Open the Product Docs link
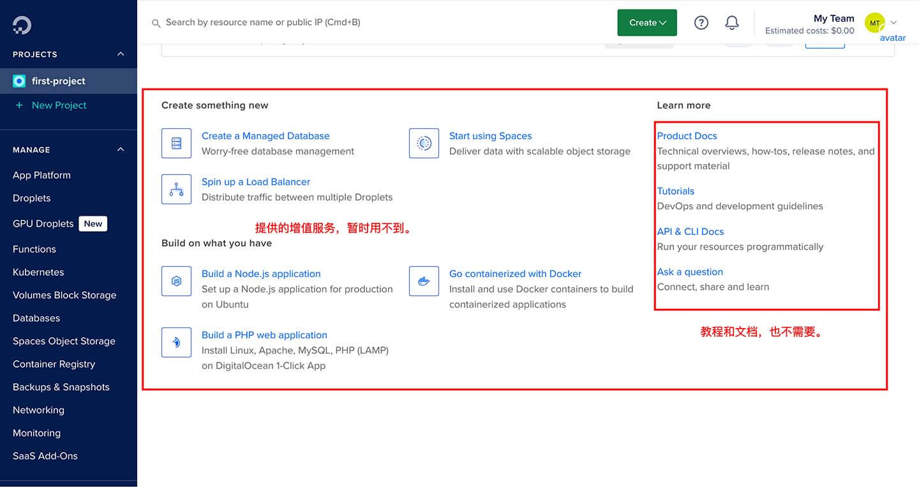Screen dimensions: 919x487 point(687,136)
